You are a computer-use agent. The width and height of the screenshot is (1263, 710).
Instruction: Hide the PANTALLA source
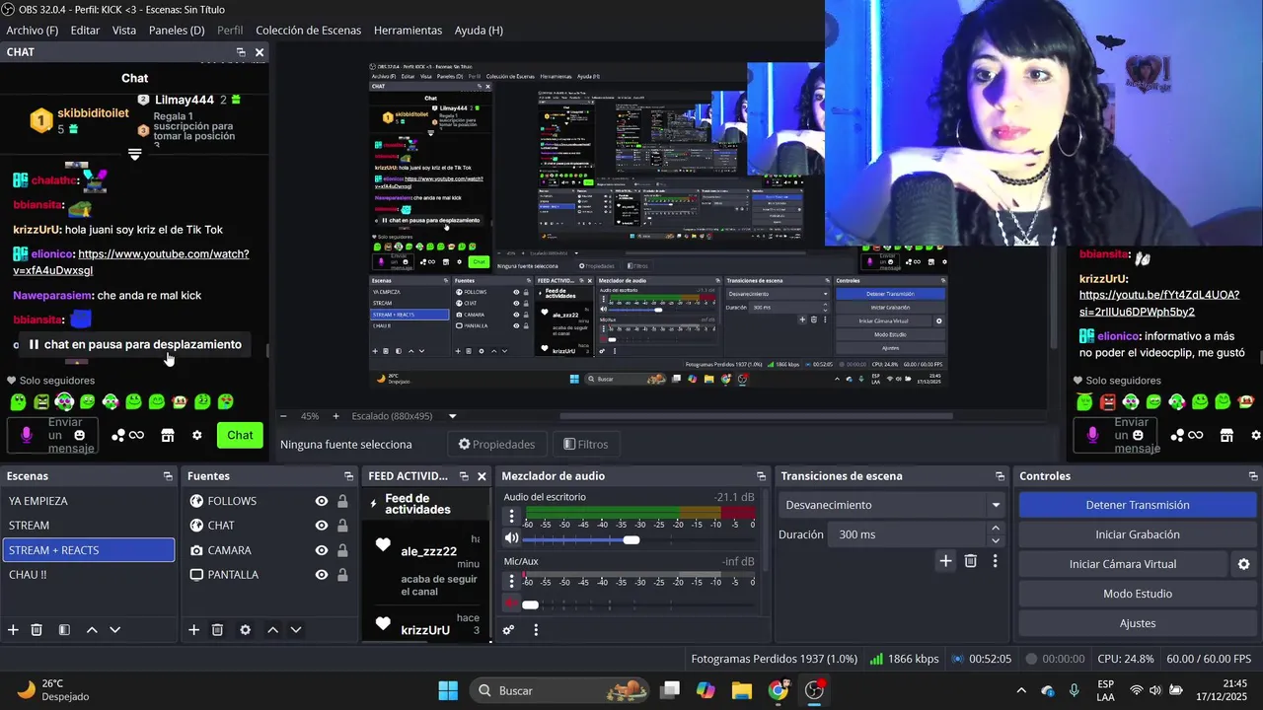pyautogui.click(x=322, y=575)
